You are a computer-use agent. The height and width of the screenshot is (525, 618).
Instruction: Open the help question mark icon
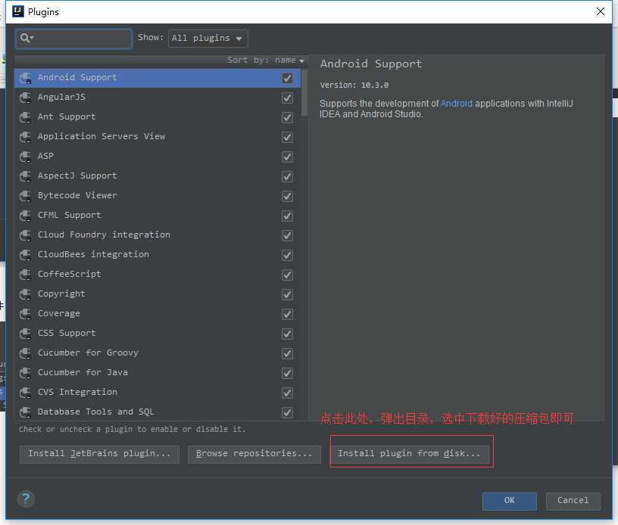point(26,499)
